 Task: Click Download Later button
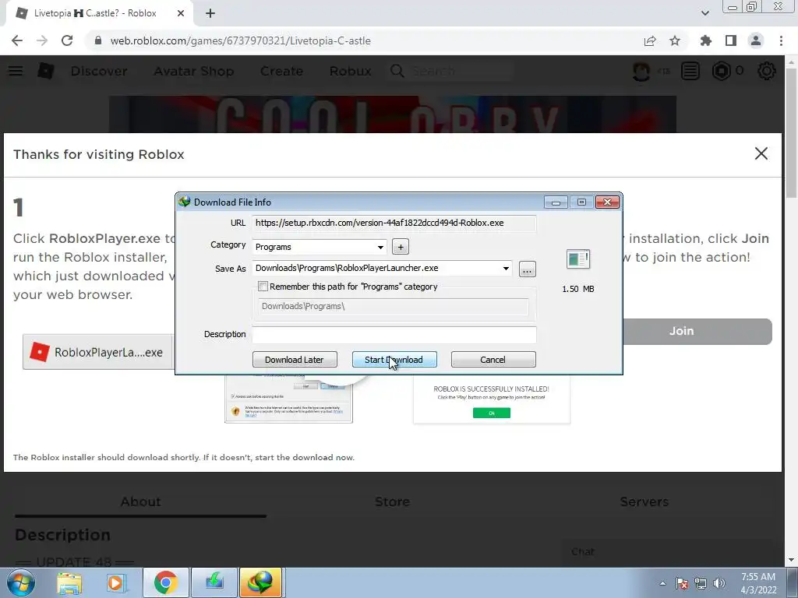[295, 360]
